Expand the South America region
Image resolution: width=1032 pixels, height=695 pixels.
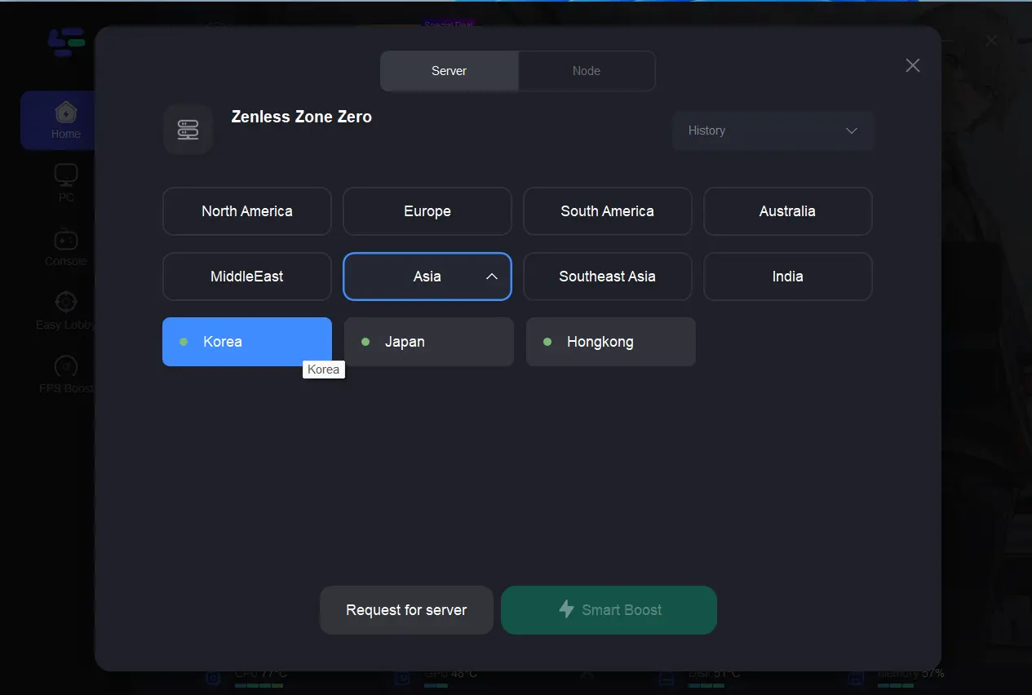(608, 211)
